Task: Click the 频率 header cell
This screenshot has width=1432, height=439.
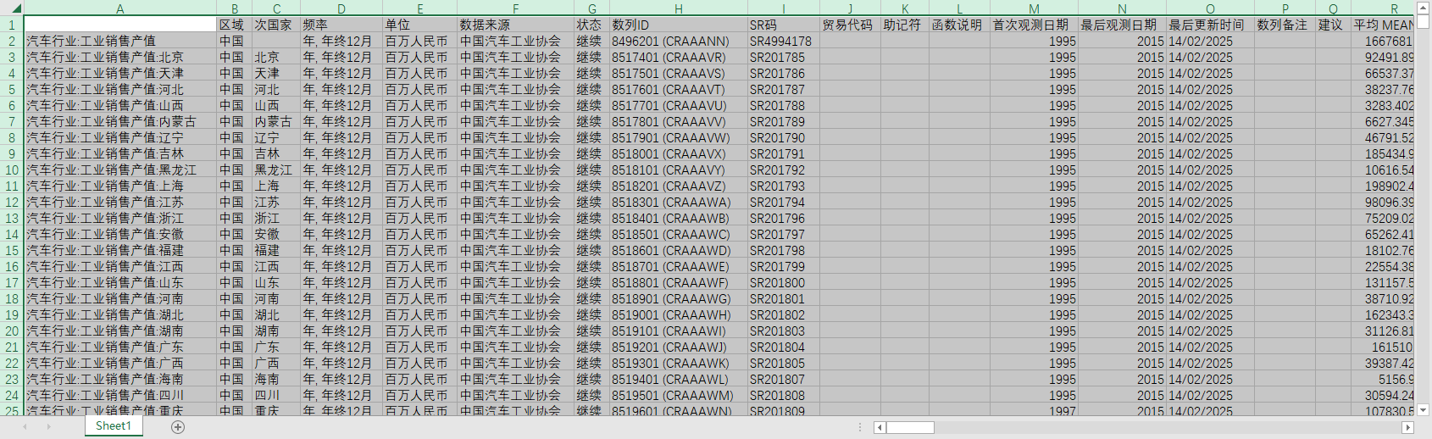Action: [341, 25]
